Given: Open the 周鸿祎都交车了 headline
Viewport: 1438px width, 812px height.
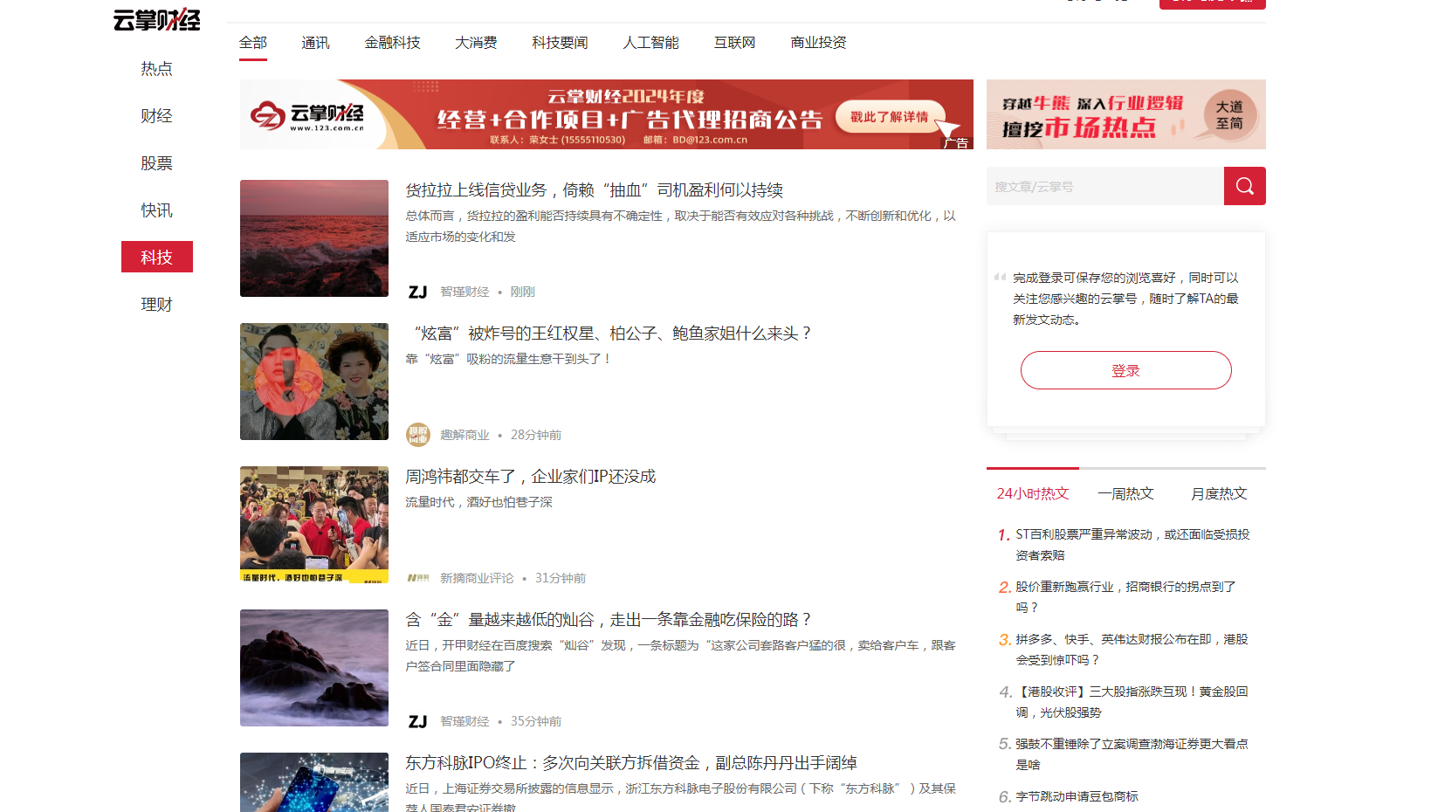Looking at the screenshot, I should pyautogui.click(x=531, y=477).
